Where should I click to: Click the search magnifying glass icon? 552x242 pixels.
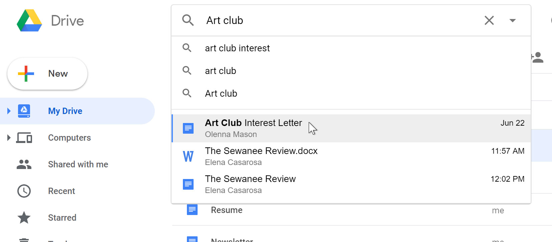coord(188,20)
